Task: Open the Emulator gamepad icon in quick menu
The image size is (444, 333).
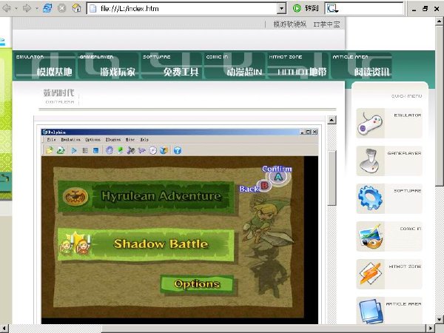Action: click(x=371, y=123)
